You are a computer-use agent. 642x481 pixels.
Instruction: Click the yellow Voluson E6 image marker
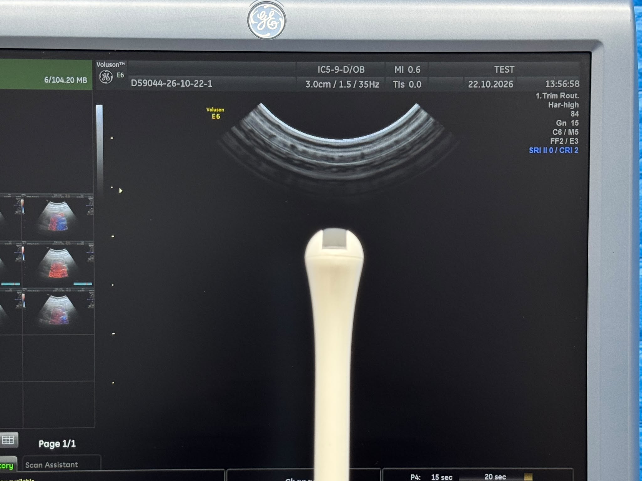pos(215,113)
